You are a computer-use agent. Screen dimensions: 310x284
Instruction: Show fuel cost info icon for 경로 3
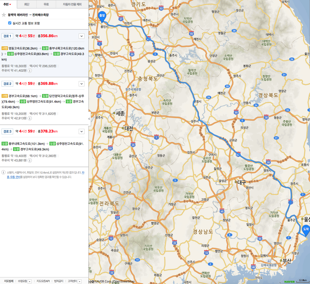(x=30, y=160)
